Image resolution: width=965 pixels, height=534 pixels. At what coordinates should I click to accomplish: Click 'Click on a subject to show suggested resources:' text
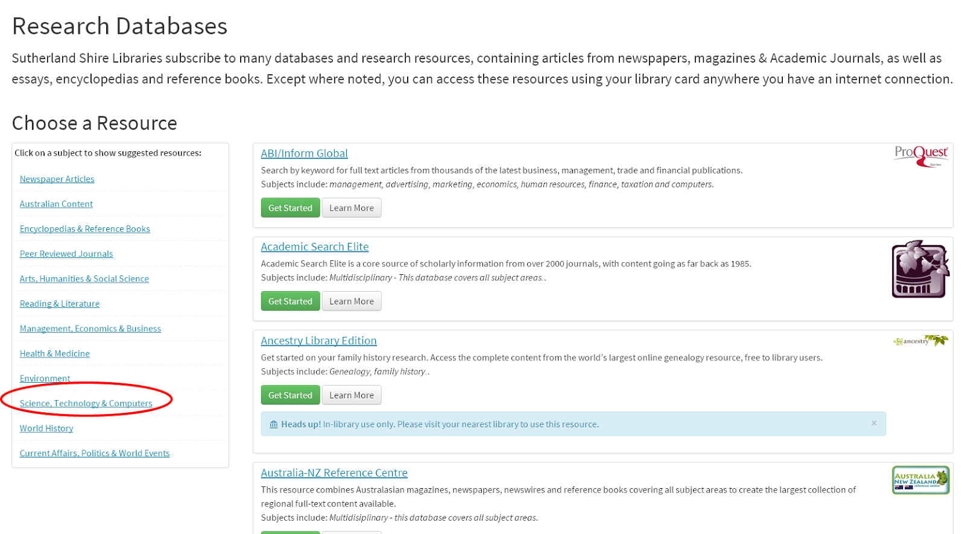point(108,153)
